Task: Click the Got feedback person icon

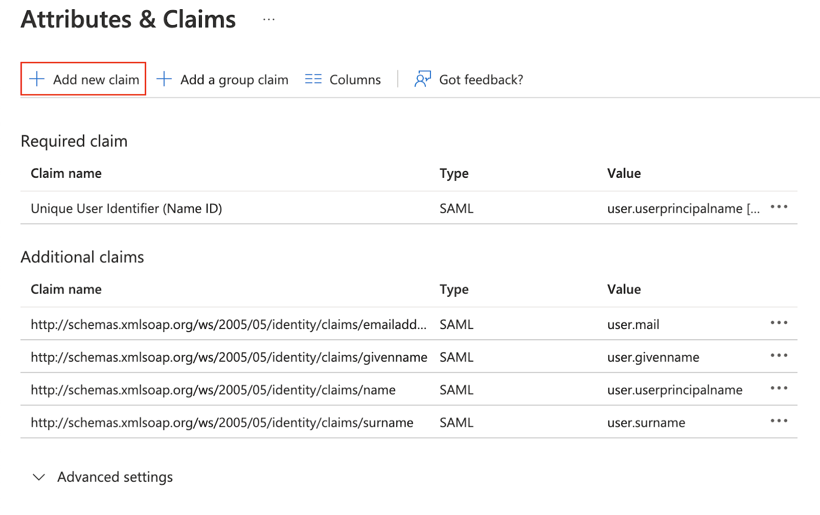Action: [x=423, y=79]
